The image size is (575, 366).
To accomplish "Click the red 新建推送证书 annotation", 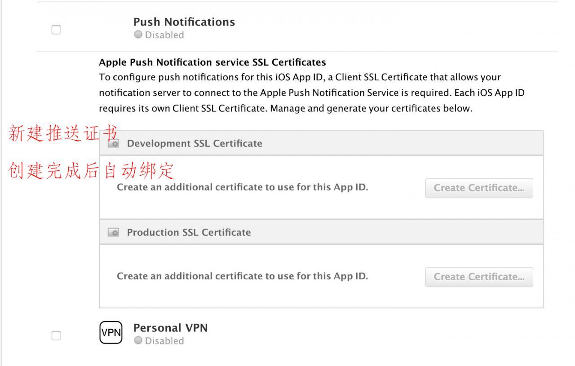I will tap(63, 134).
